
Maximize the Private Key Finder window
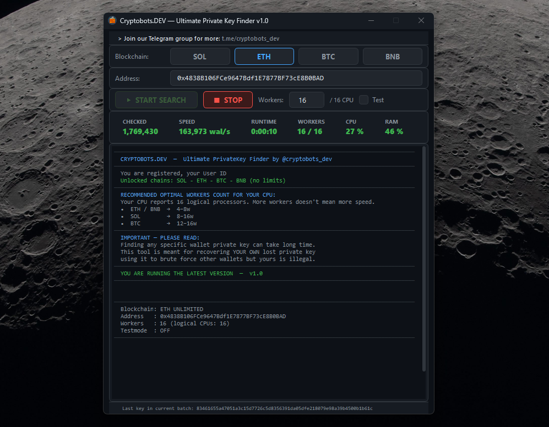395,21
